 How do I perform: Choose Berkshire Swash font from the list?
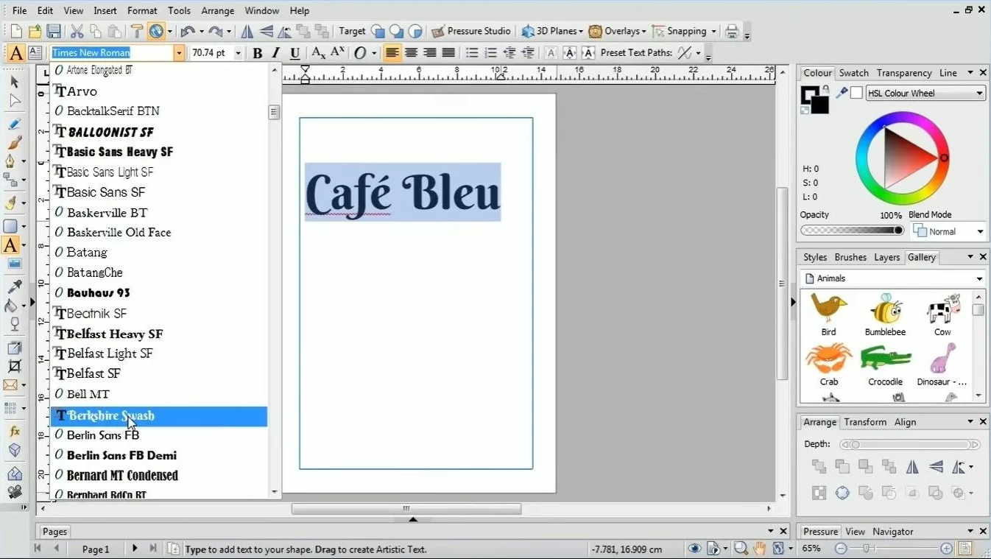[159, 416]
